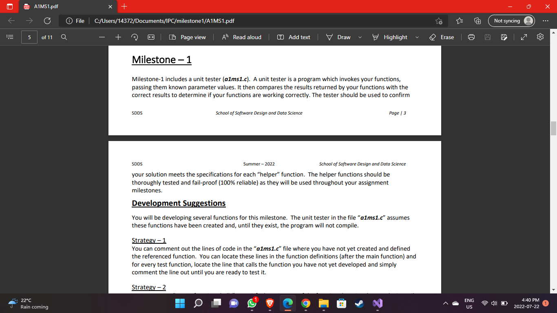Open the Draw options dropdown

tap(360, 37)
